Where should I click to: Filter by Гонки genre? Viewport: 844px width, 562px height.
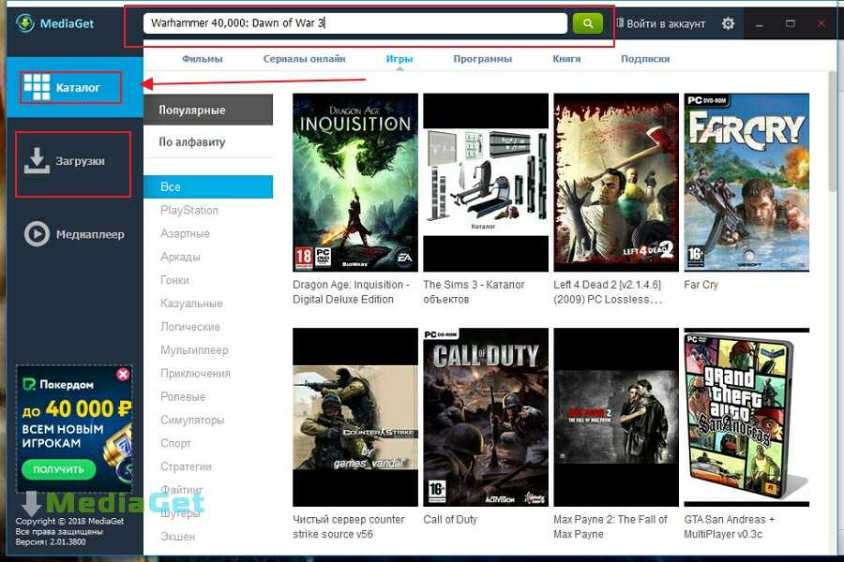pyautogui.click(x=174, y=280)
